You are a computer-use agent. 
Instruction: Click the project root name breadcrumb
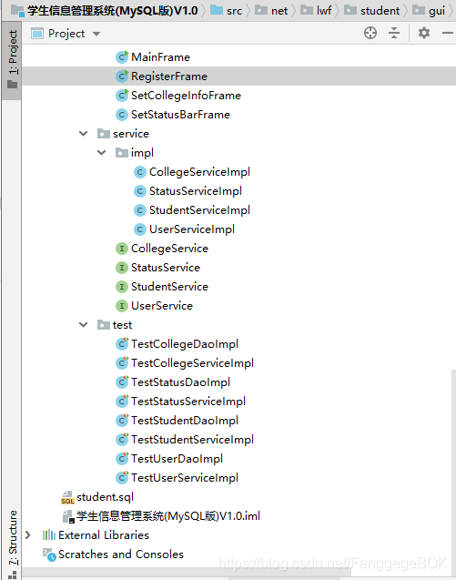pyautogui.click(x=113, y=10)
